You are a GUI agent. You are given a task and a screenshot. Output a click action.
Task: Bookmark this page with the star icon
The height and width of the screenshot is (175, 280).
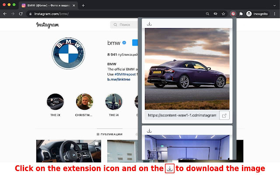(x=223, y=14)
